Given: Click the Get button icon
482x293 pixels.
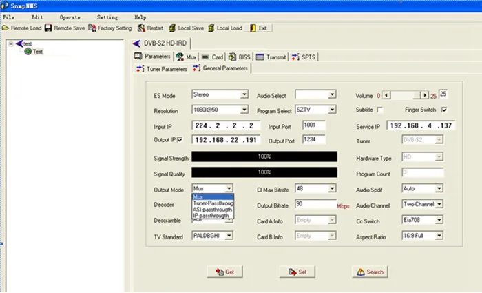Looking at the screenshot, I should tap(220, 272).
